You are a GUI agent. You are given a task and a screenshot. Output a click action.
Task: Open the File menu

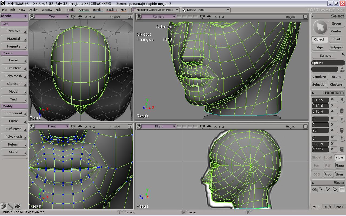pyautogui.click(x=4, y=10)
